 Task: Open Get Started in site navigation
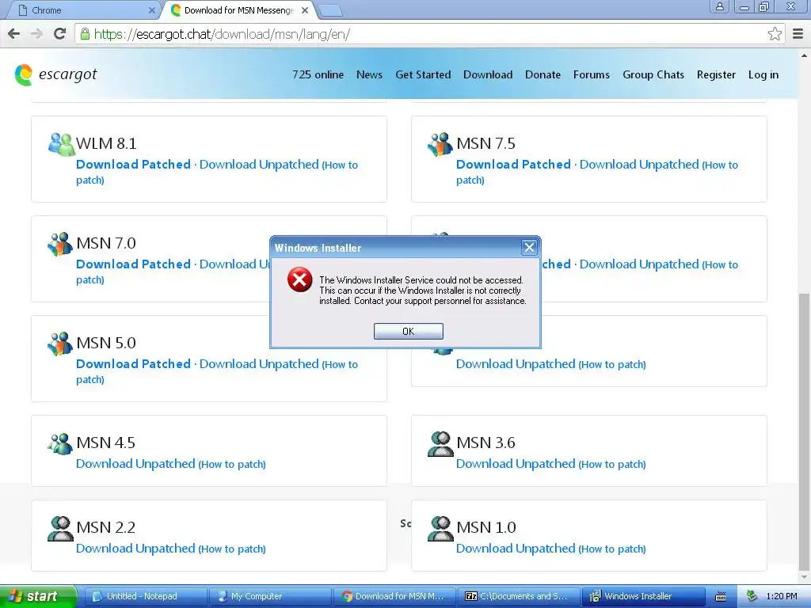click(423, 75)
